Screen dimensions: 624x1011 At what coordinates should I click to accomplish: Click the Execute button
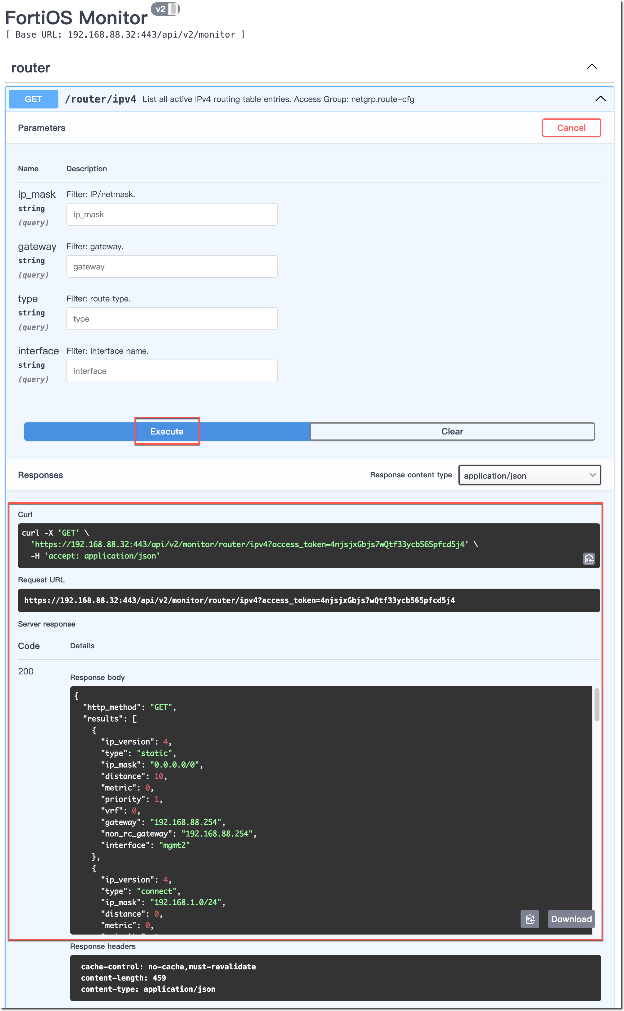point(167,431)
